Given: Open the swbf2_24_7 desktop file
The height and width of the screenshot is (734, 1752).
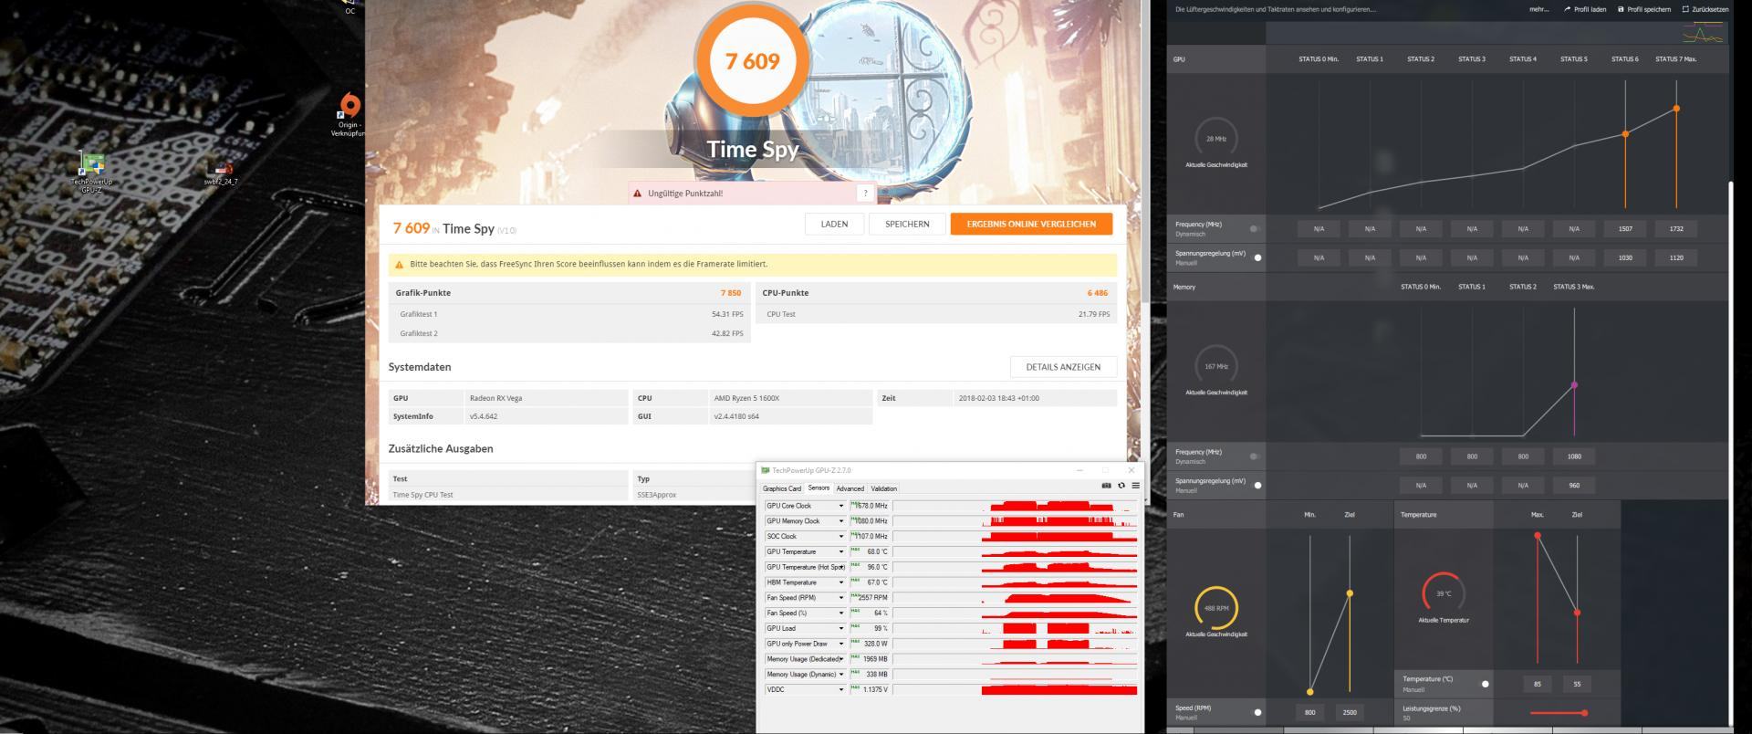Looking at the screenshot, I should (221, 173).
